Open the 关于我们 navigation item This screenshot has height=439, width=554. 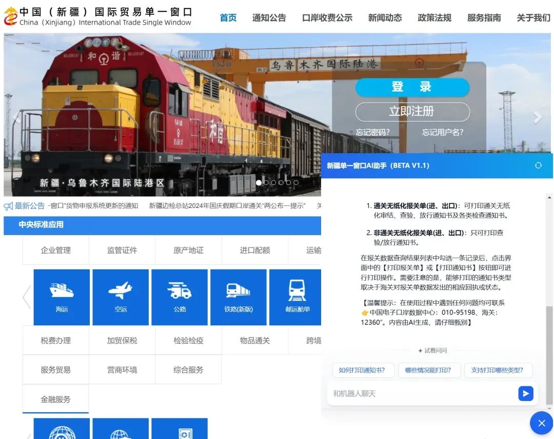pos(533,17)
